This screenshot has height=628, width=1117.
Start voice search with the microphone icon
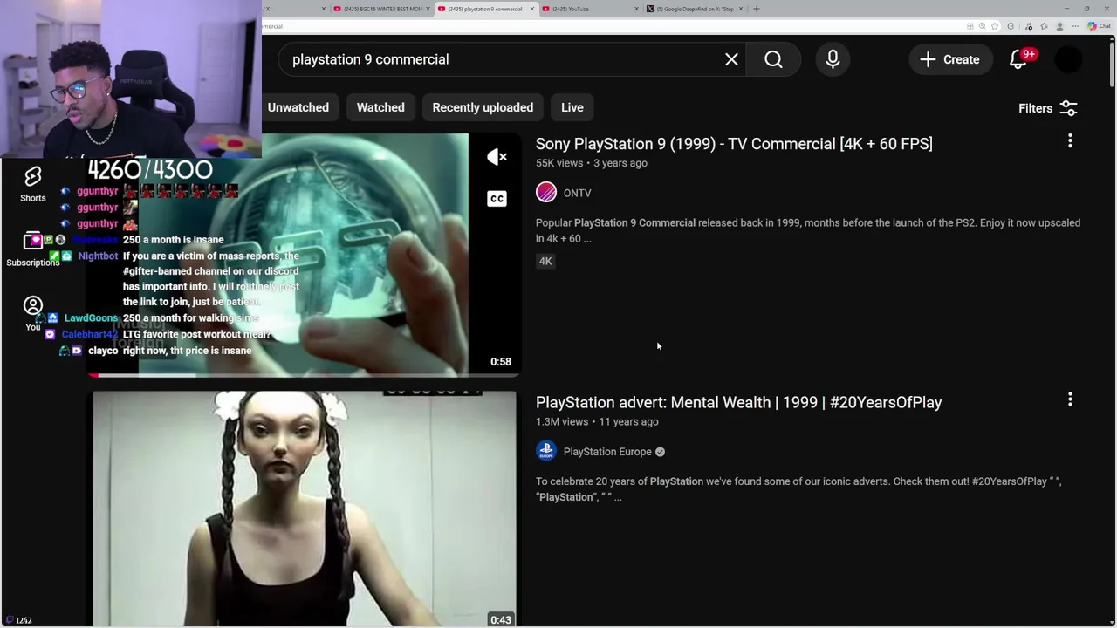pos(833,59)
